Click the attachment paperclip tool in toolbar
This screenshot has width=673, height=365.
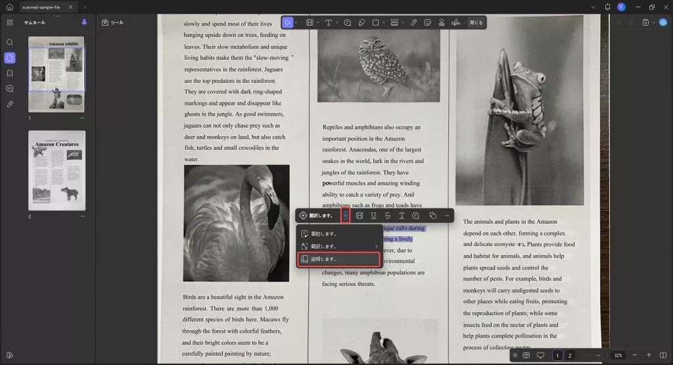pyautogui.click(x=414, y=22)
